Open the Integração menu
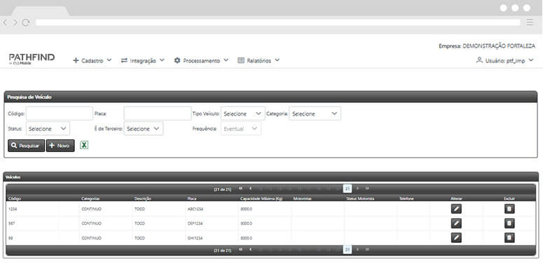Image resolution: width=543 pixels, height=273 pixels. (142, 60)
